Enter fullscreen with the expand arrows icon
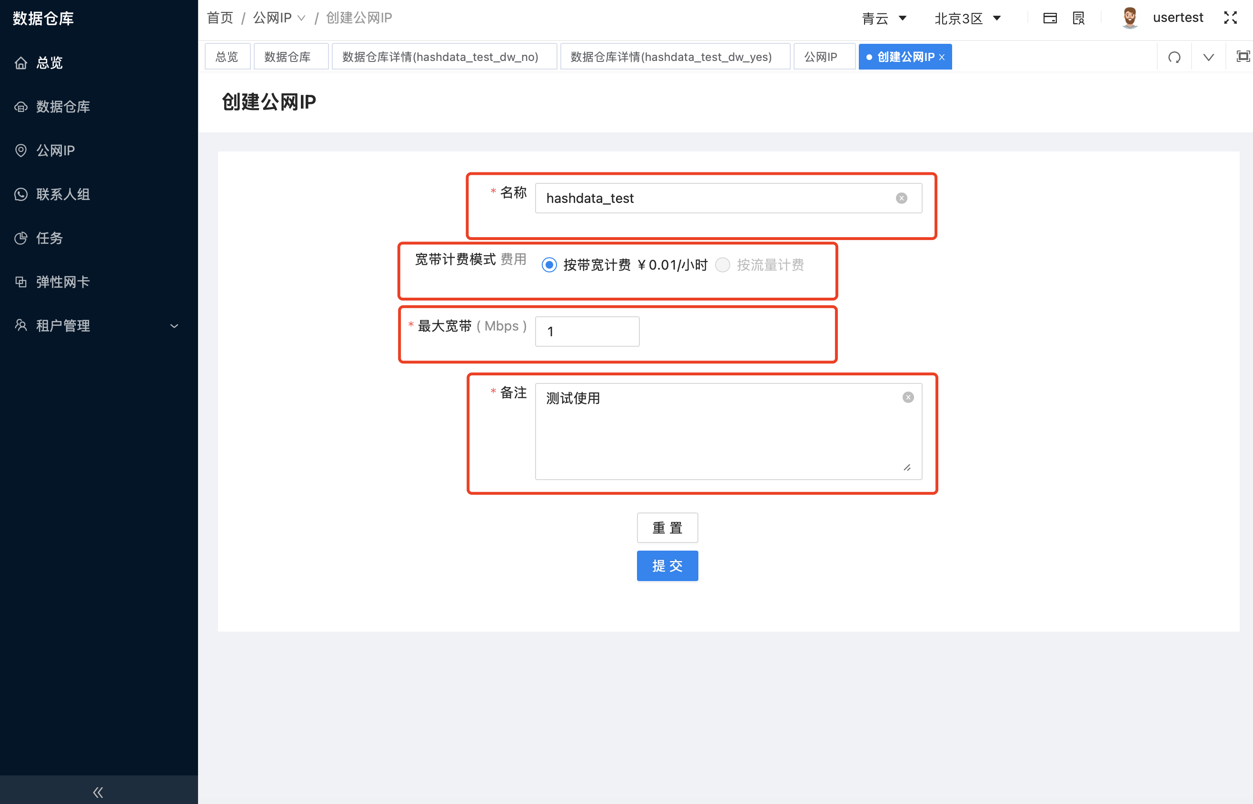 coord(1230,18)
